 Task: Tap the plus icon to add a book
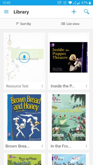(x=74, y=12)
